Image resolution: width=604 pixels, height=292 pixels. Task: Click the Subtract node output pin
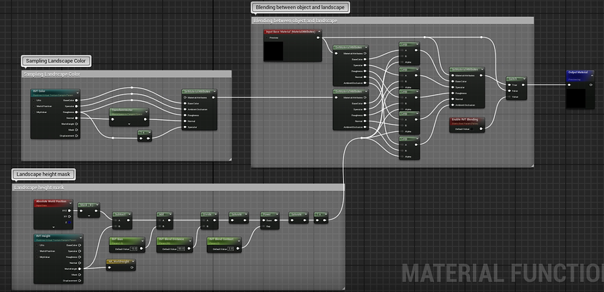129,220
